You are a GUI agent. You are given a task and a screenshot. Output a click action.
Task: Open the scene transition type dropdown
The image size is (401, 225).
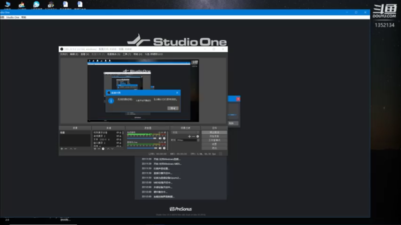tap(185, 132)
